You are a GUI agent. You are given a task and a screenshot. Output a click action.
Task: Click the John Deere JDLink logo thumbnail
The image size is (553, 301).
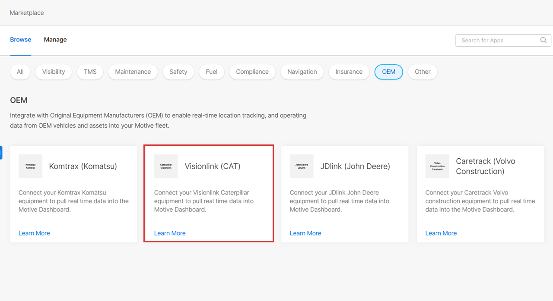click(302, 166)
